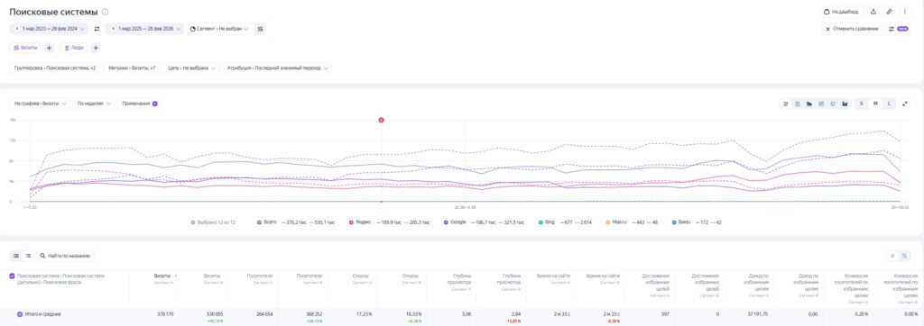Open the 1 мар 2025 — 28 фев 2026 date picker
This screenshot has height=326, width=924.
coord(144,28)
